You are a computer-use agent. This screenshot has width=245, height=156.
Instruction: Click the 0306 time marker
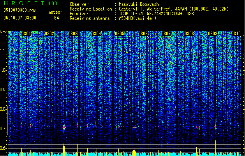(143, 34)
